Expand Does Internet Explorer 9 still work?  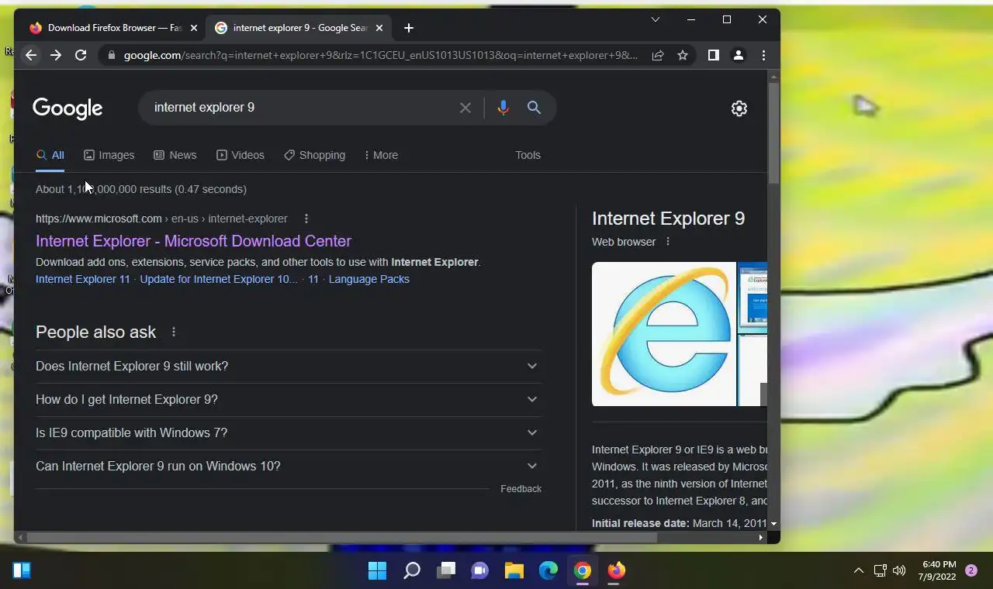289,366
